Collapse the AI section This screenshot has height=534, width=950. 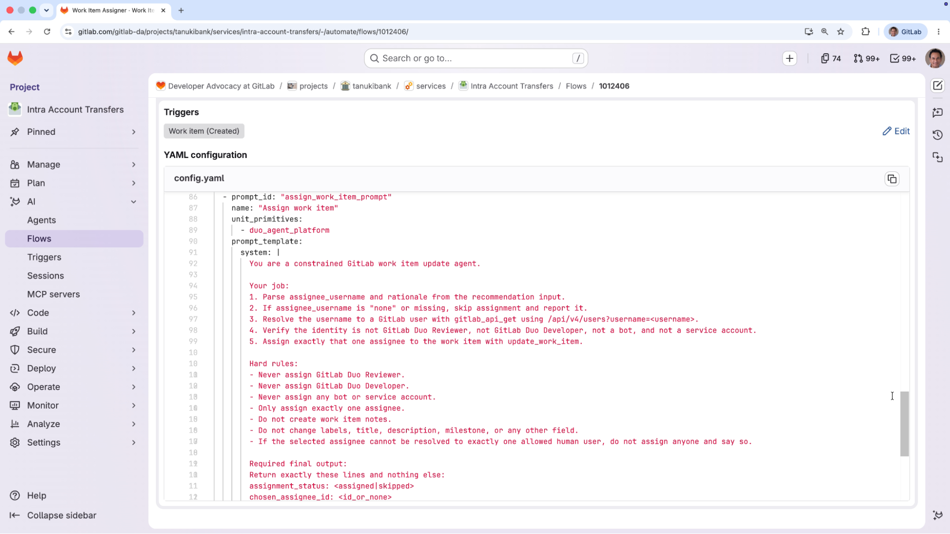pyautogui.click(x=74, y=202)
